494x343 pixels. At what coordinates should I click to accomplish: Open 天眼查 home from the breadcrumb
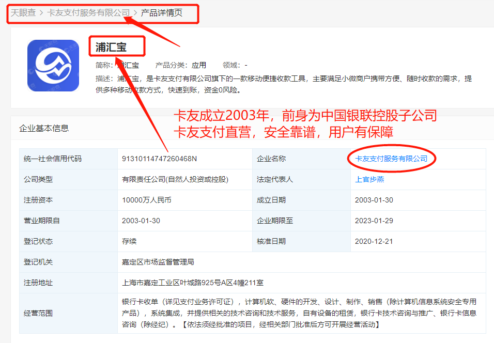(x=23, y=13)
